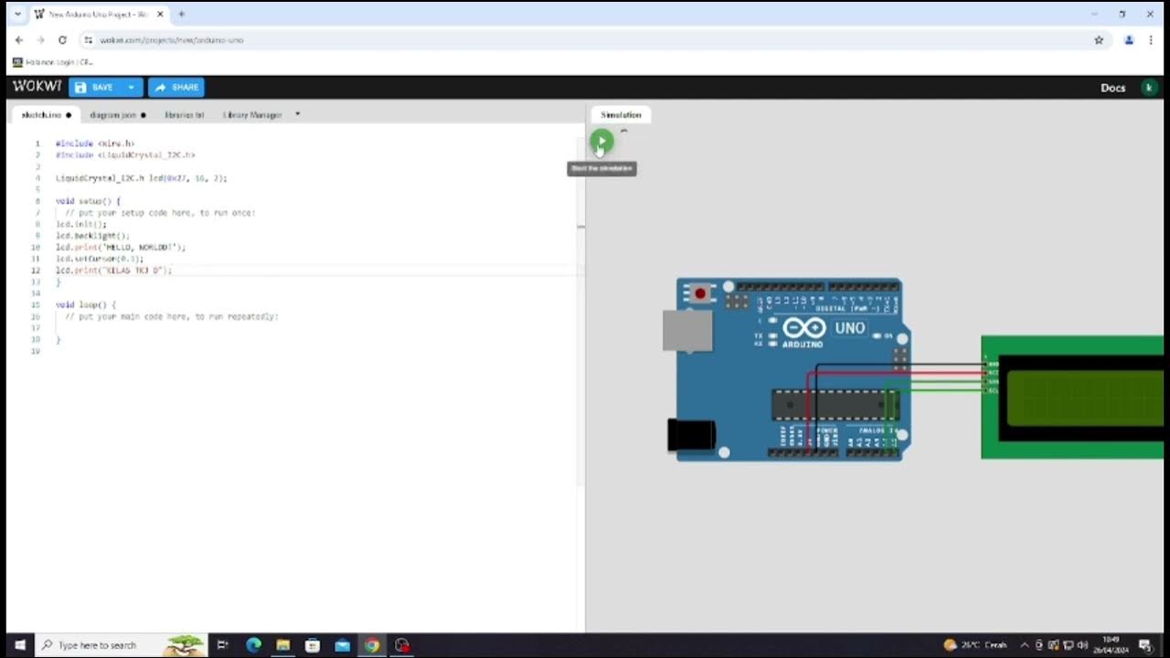Screen dimensions: 1170x658
Task: Open the Chrome profile icon
Action: [1129, 40]
